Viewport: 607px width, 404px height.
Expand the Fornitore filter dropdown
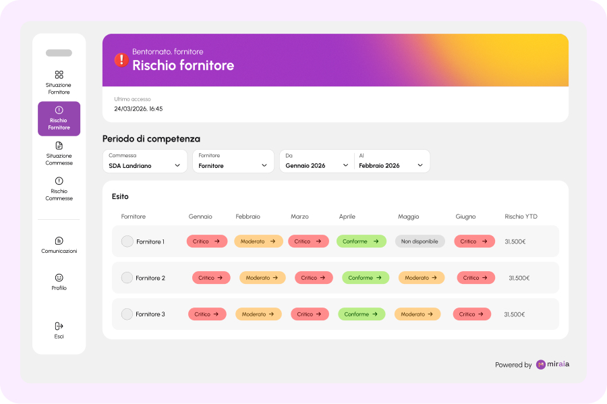[233, 161]
